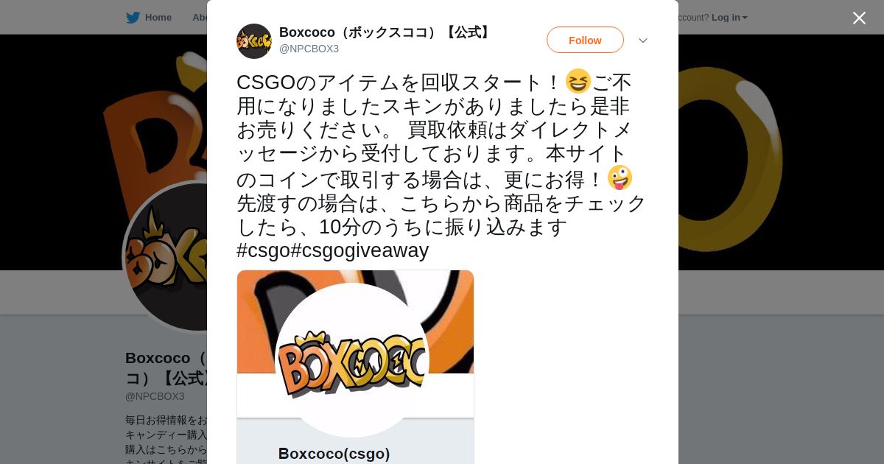Open the #csgo hashtag
Screen dimensions: 884x464
click(263, 250)
